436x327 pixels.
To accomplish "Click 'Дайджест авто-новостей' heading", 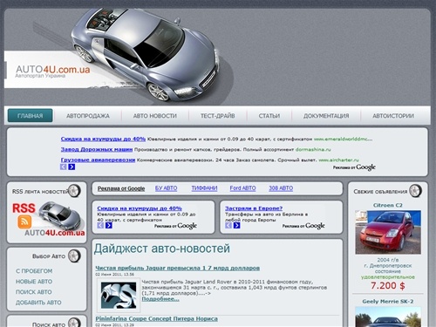I will (162, 249).
